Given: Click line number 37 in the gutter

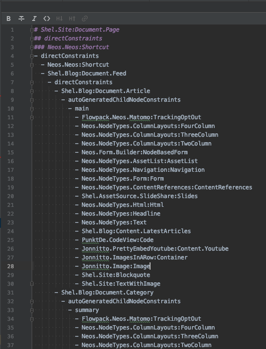Looking at the screenshot, I should (x=11, y=345).
